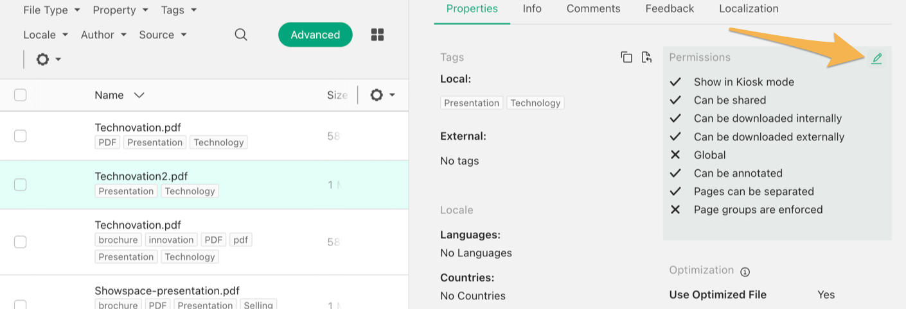Click the innovation tag chip

click(171, 240)
